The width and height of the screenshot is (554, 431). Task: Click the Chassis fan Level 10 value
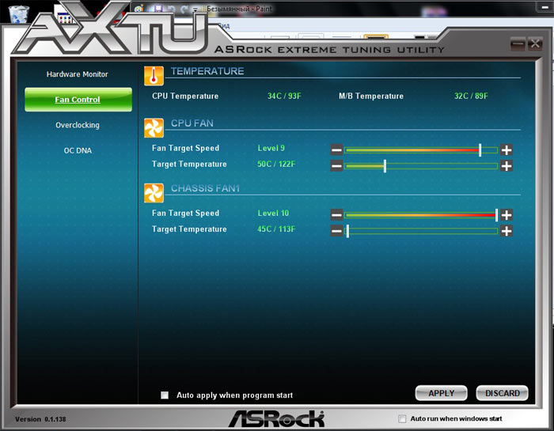click(273, 214)
